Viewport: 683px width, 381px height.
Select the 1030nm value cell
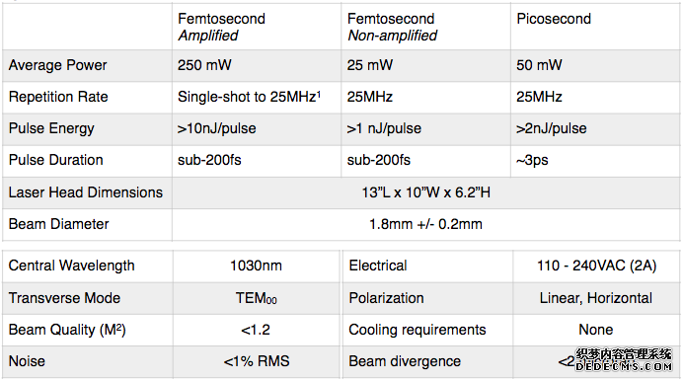click(257, 266)
